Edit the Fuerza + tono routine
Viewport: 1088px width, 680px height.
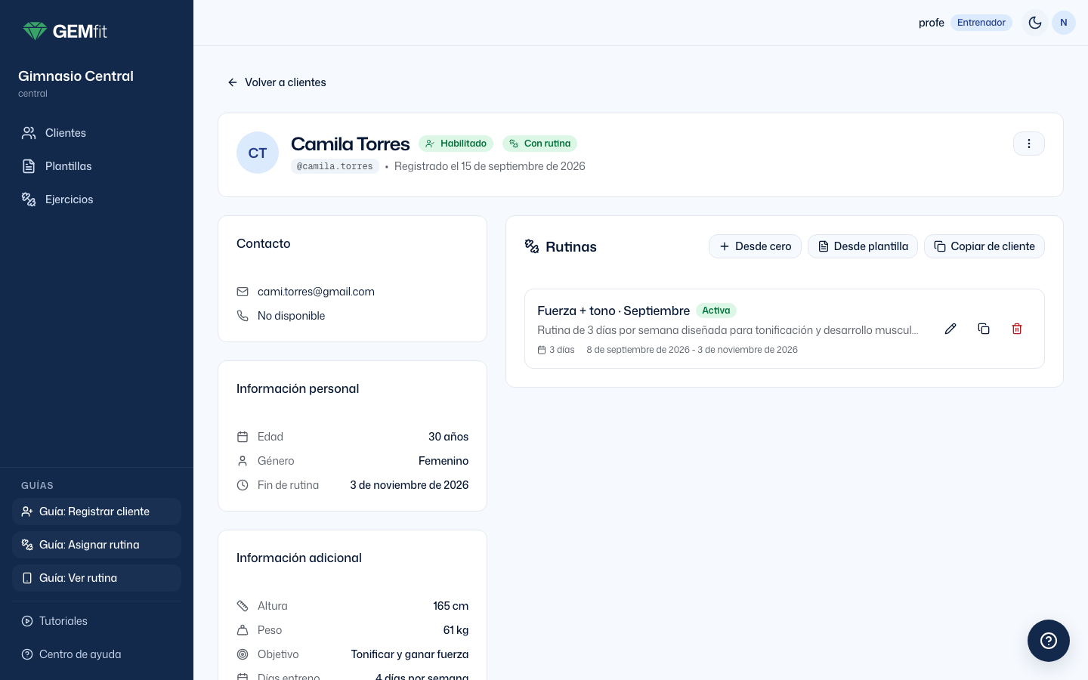point(950,329)
